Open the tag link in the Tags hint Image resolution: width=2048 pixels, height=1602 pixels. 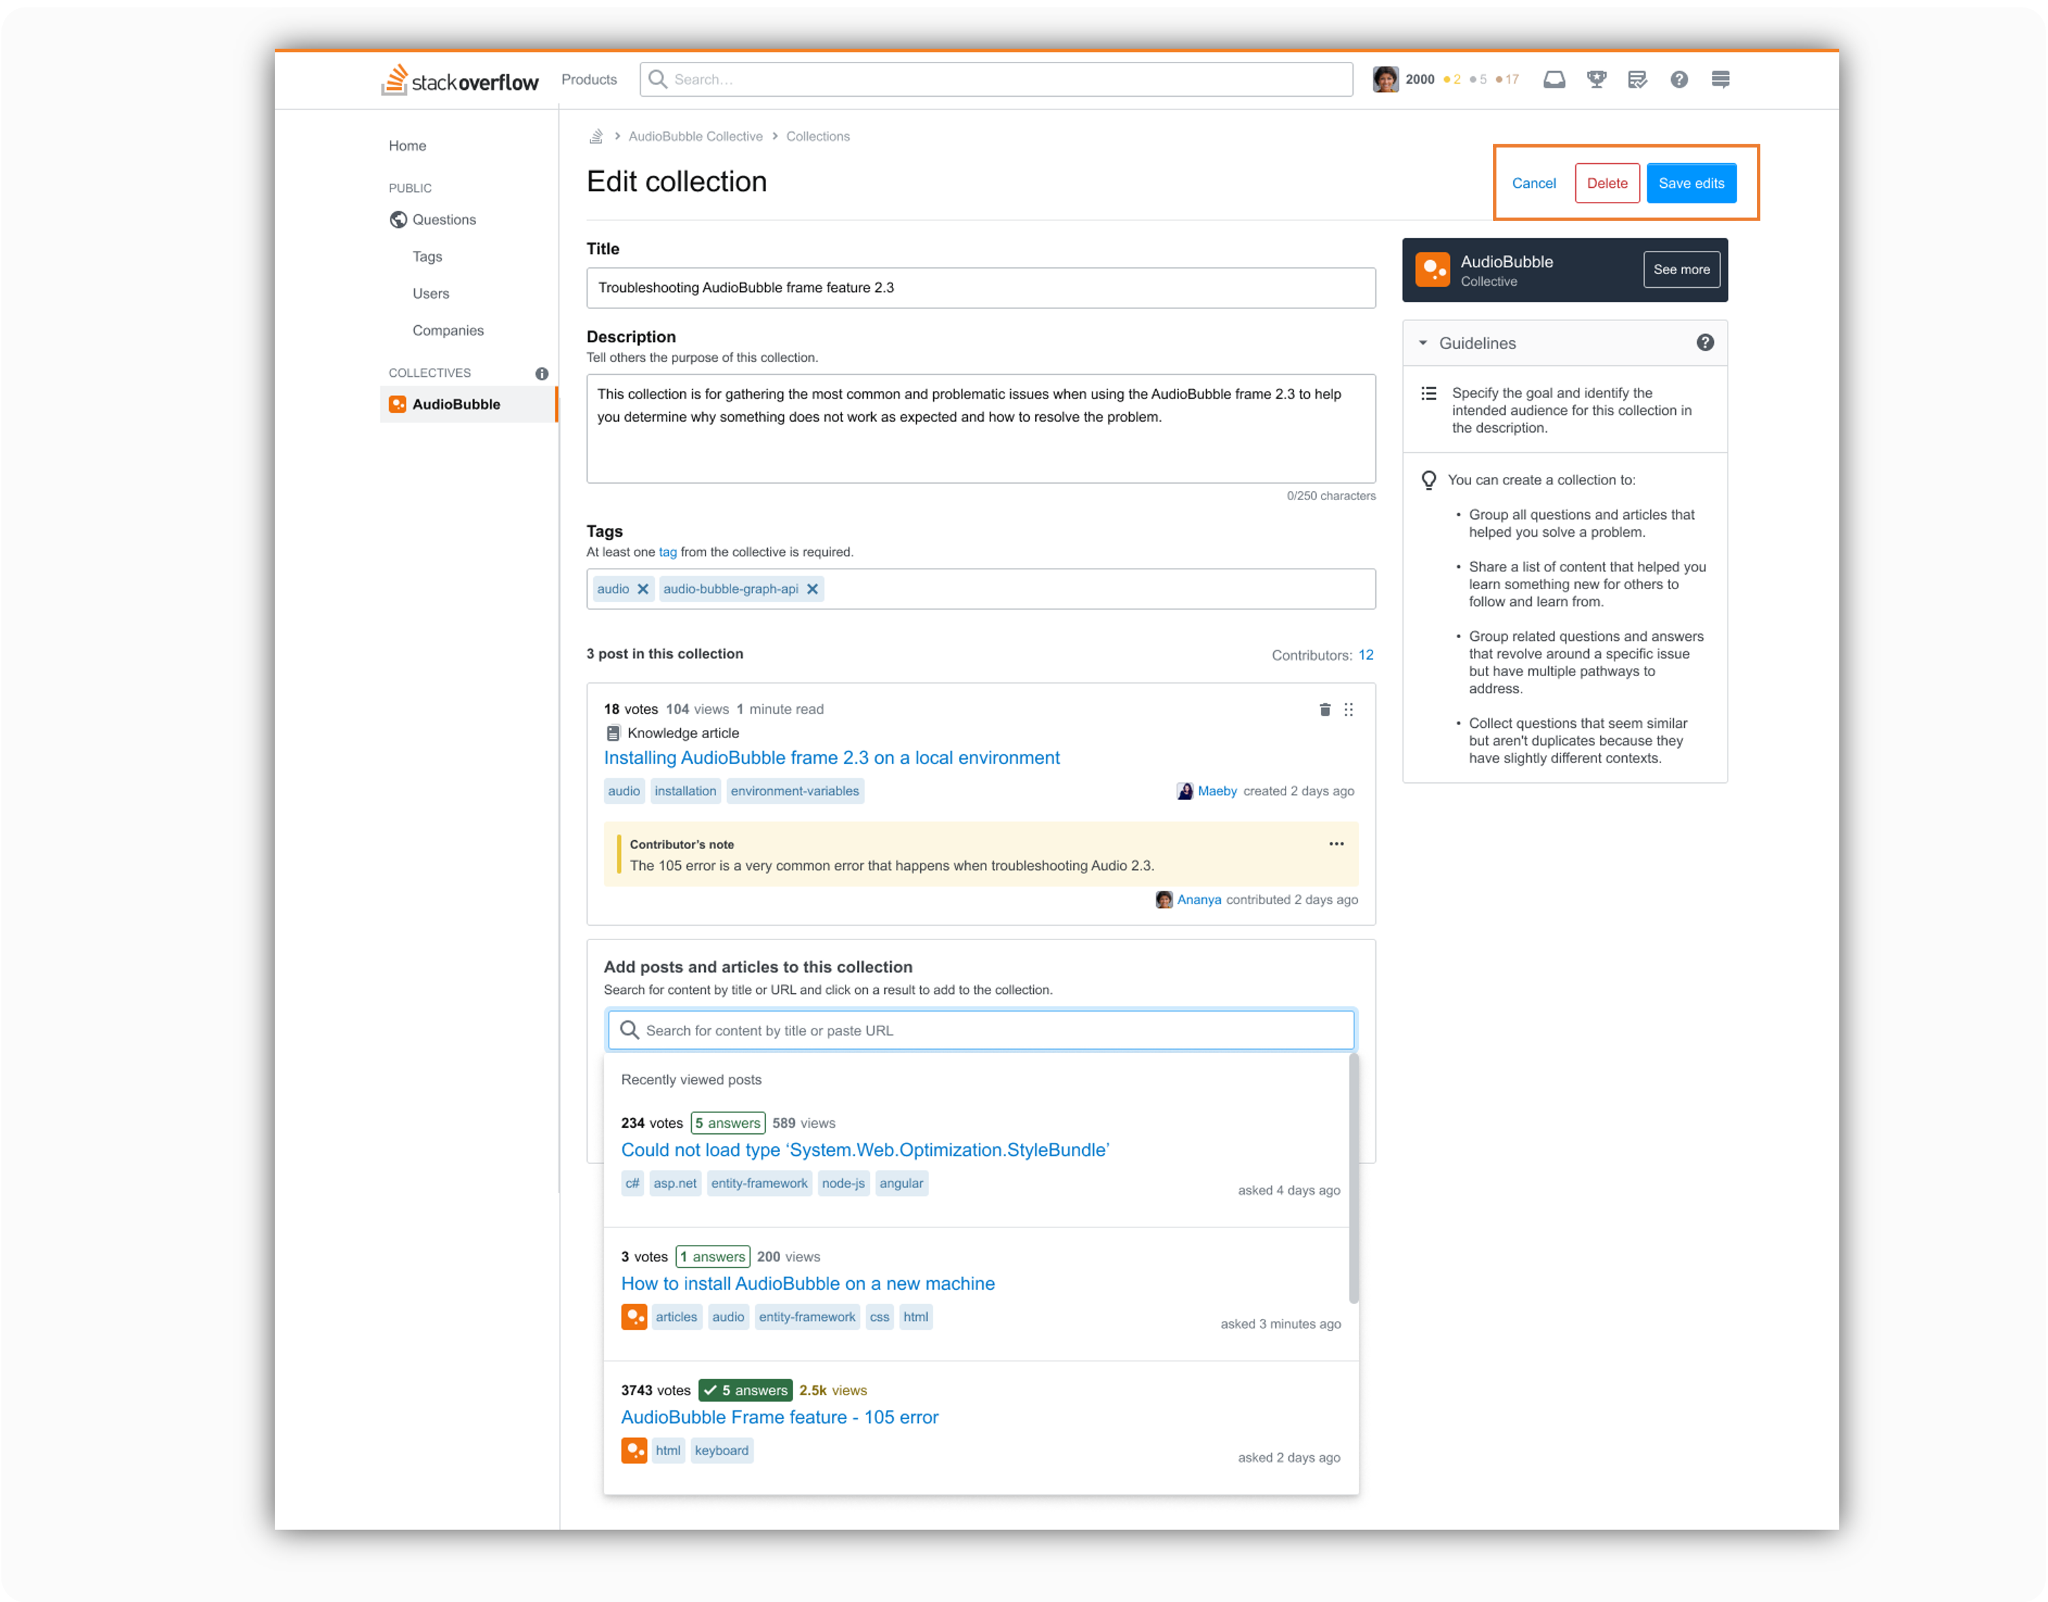click(x=667, y=552)
